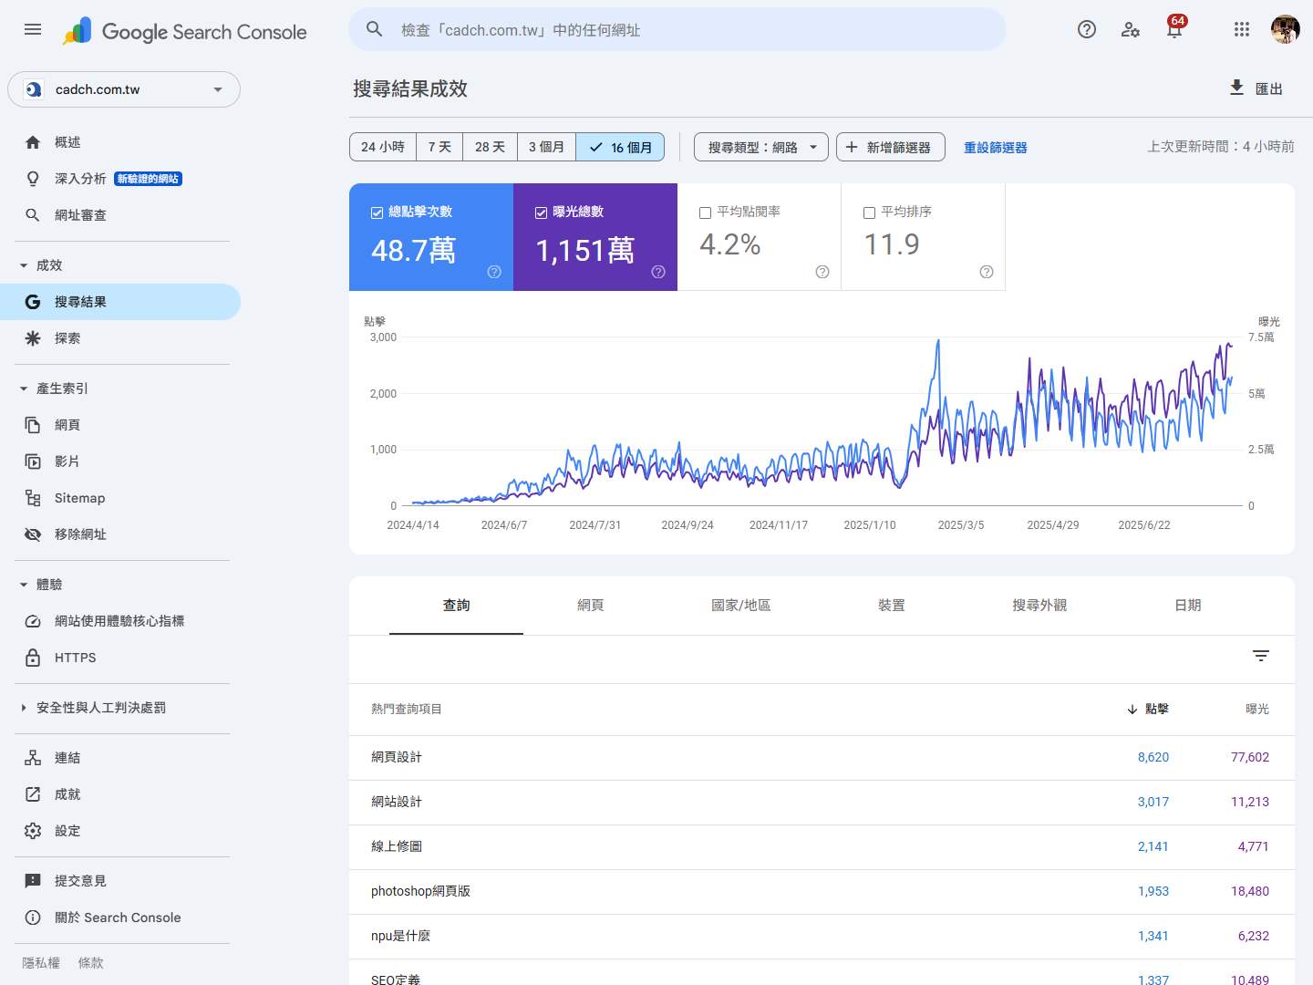
Task: Sort by 點擊 column header
Action: click(1148, 709)
